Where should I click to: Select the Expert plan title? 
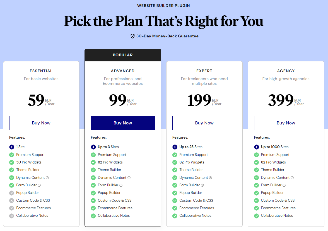[x=204, y=71]
